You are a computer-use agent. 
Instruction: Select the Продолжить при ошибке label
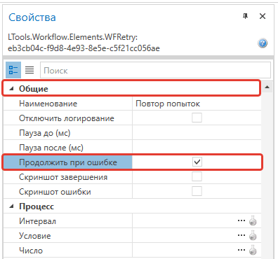click(x=68, y=162)
